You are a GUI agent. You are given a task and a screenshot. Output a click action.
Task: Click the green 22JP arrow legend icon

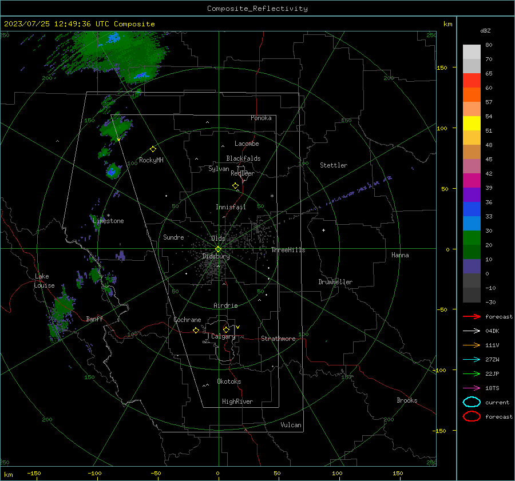(472, 373)
